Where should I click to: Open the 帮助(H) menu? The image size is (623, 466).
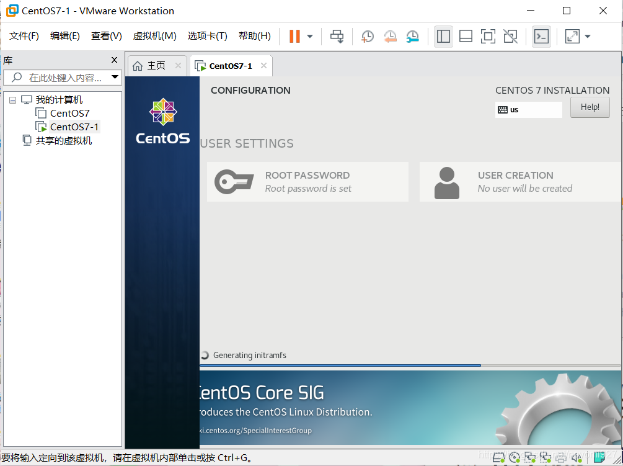(254, 36)
